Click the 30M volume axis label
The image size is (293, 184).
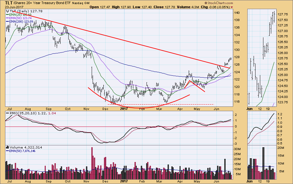click(x=237, y=149)
